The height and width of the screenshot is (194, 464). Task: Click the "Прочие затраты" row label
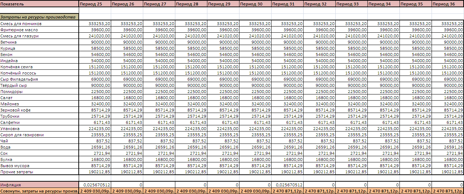tap(39, 172)
